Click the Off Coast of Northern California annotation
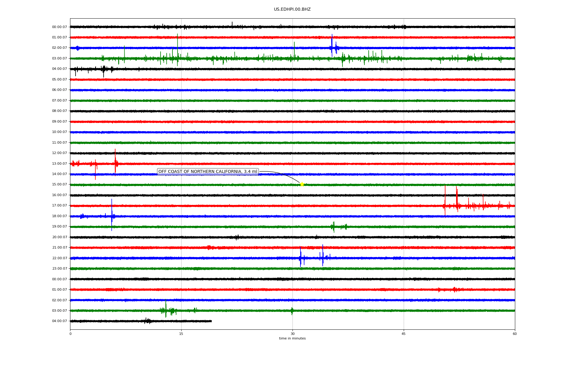 point(208,172)
